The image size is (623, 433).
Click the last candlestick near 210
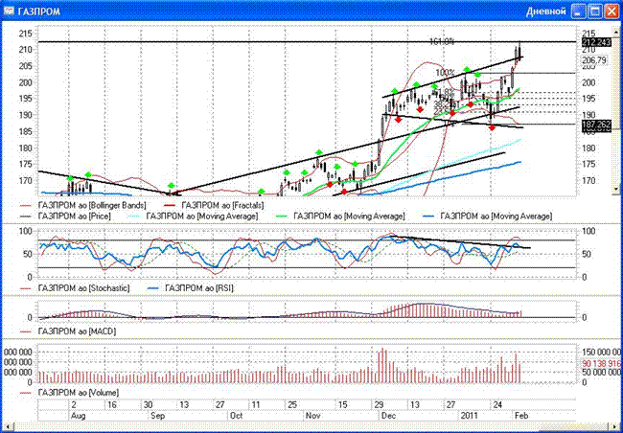coord(519,52)
